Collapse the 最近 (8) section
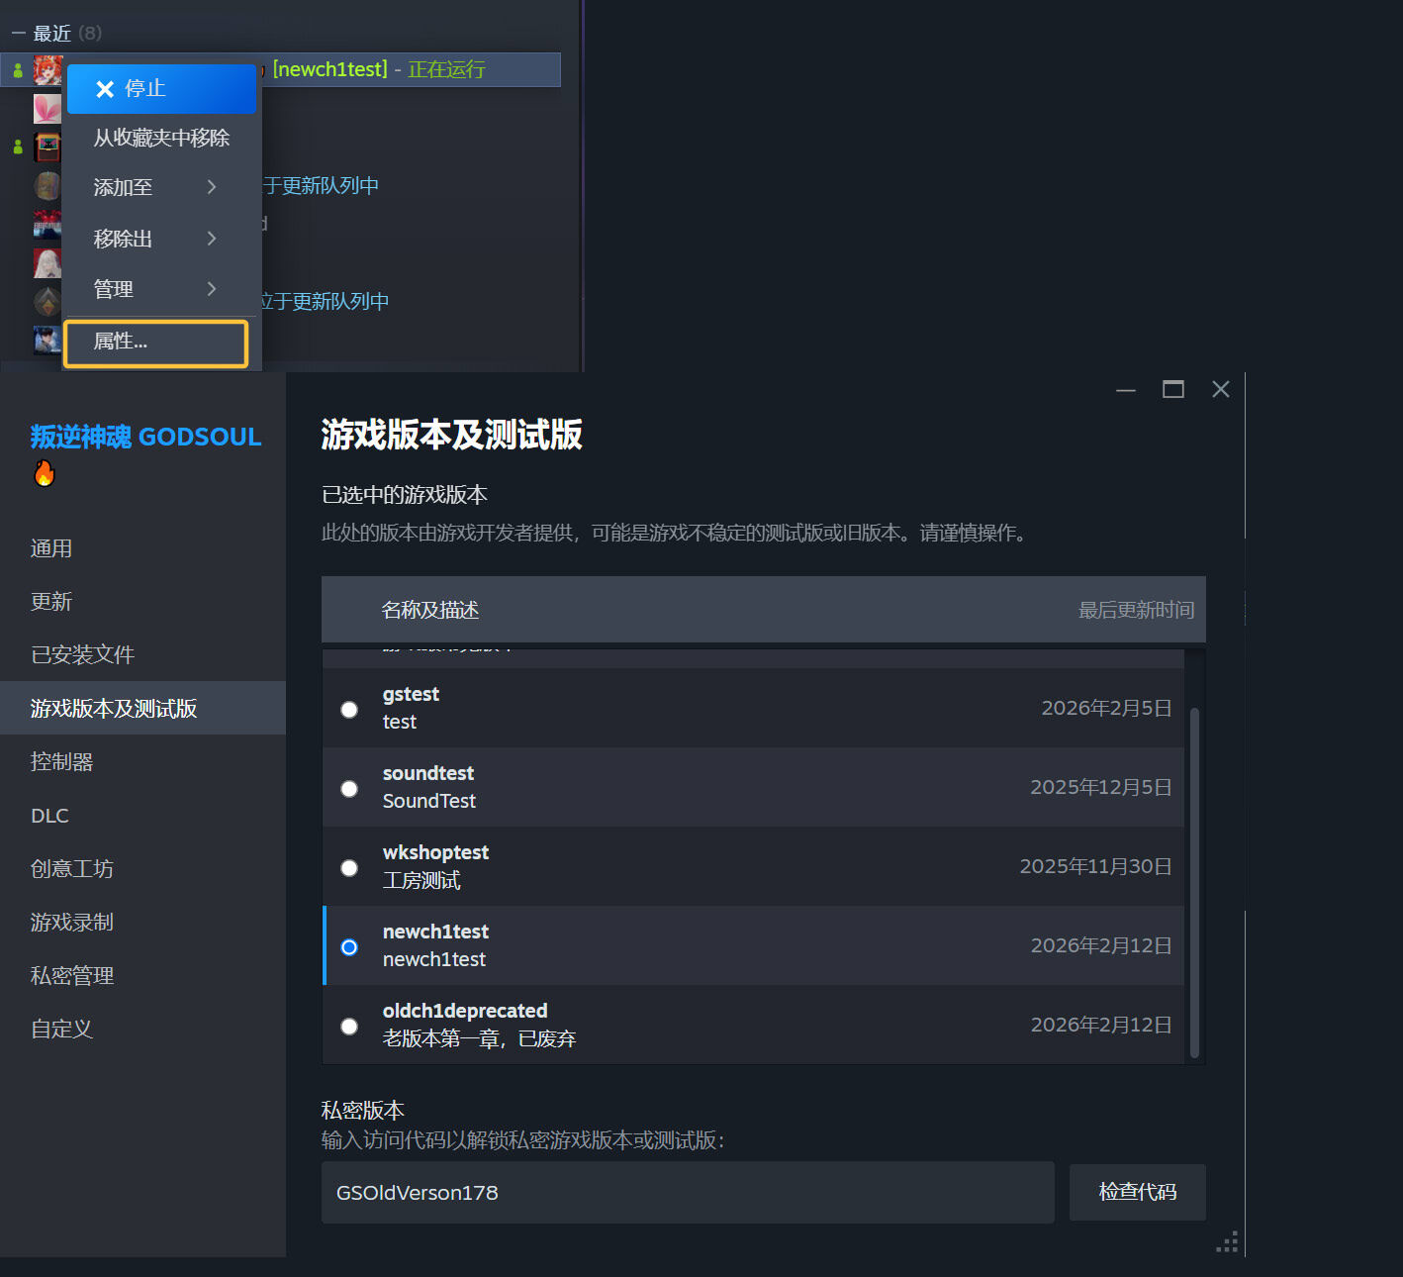The image size is (1403, 1277). (x=18, y=34)
